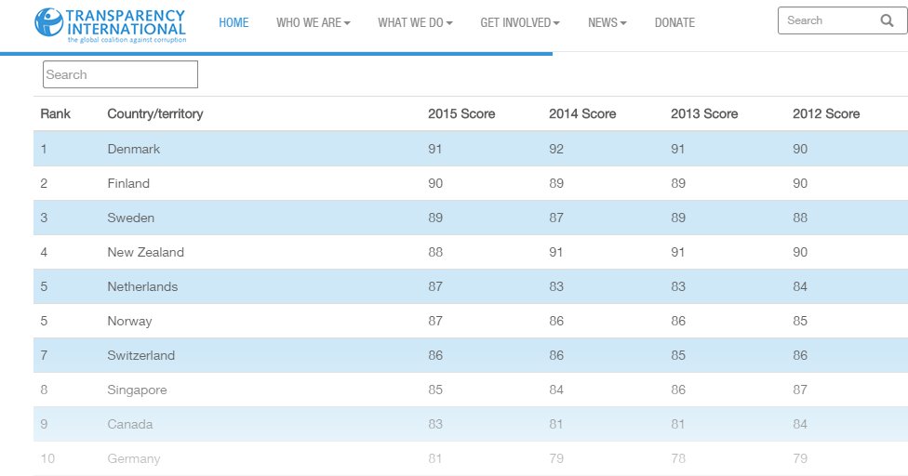The height and width of the screenshot is (476, 908).
Task: Click New Zealand's 2015 score of 88
Action: click(x=435, y=252)
